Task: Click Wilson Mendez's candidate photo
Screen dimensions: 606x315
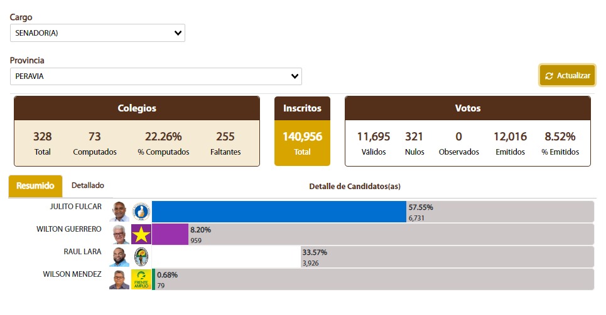Action: pos(119,279)
